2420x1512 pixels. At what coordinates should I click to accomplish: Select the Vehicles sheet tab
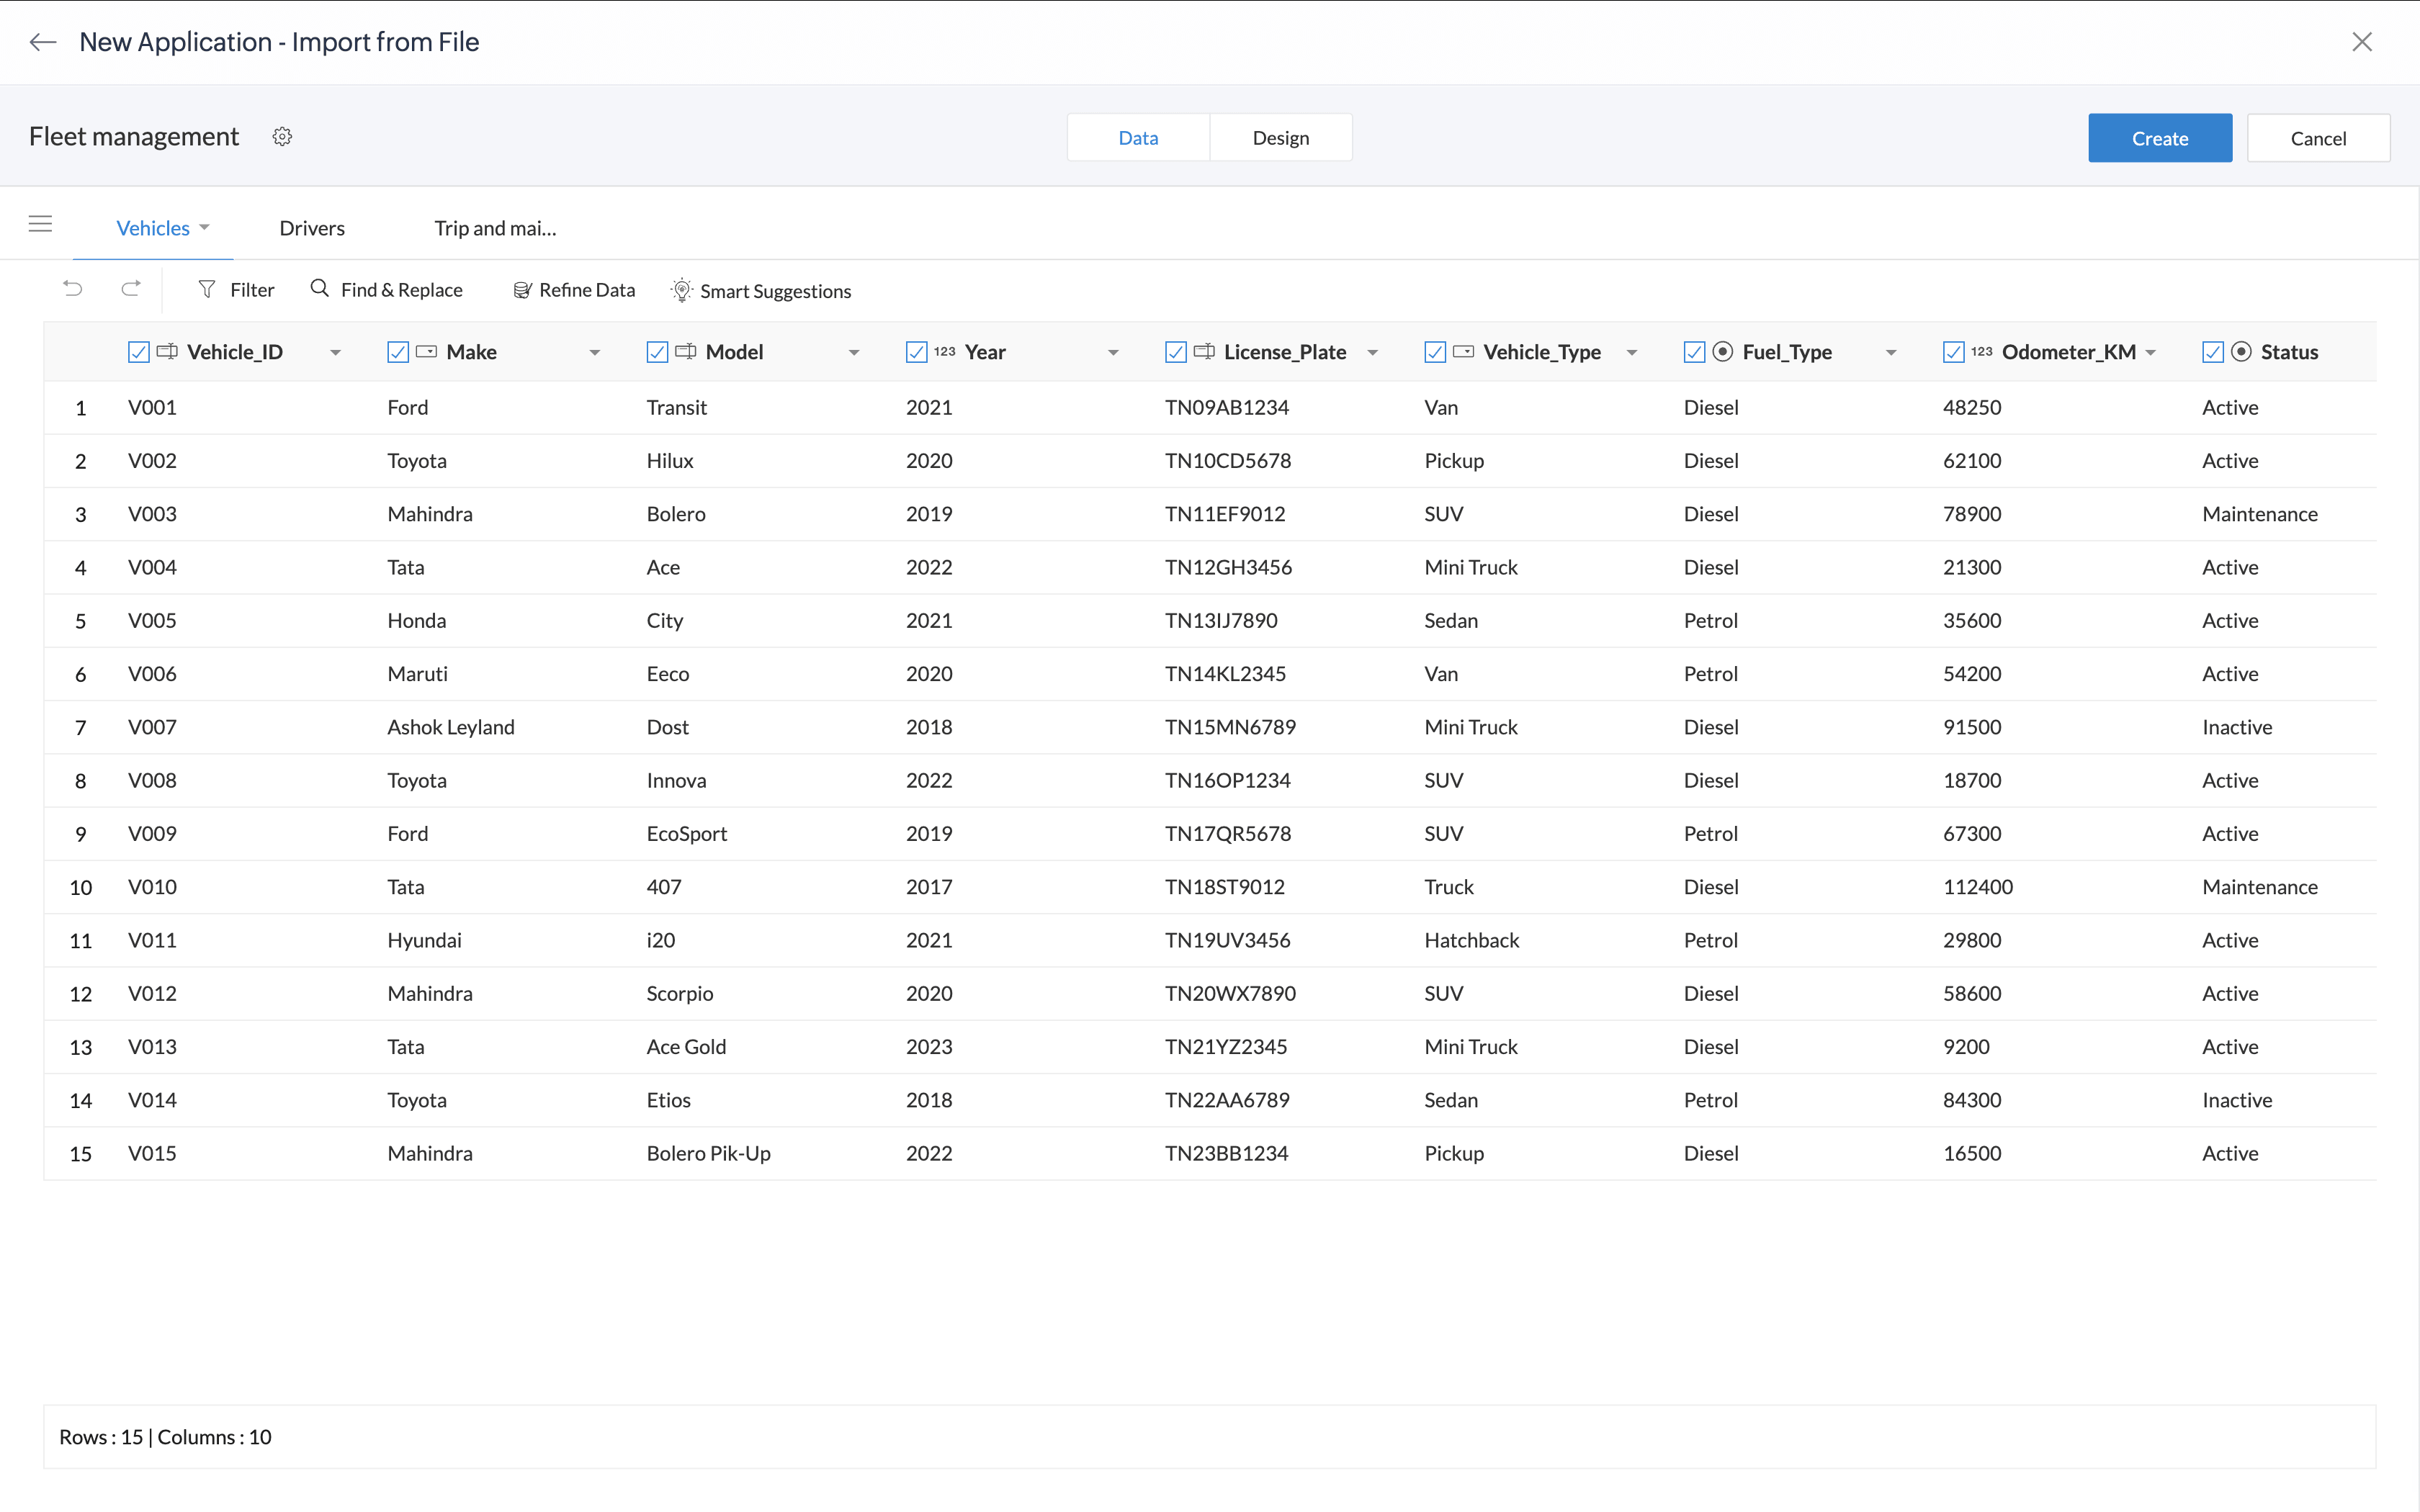(x=153, y=228)
